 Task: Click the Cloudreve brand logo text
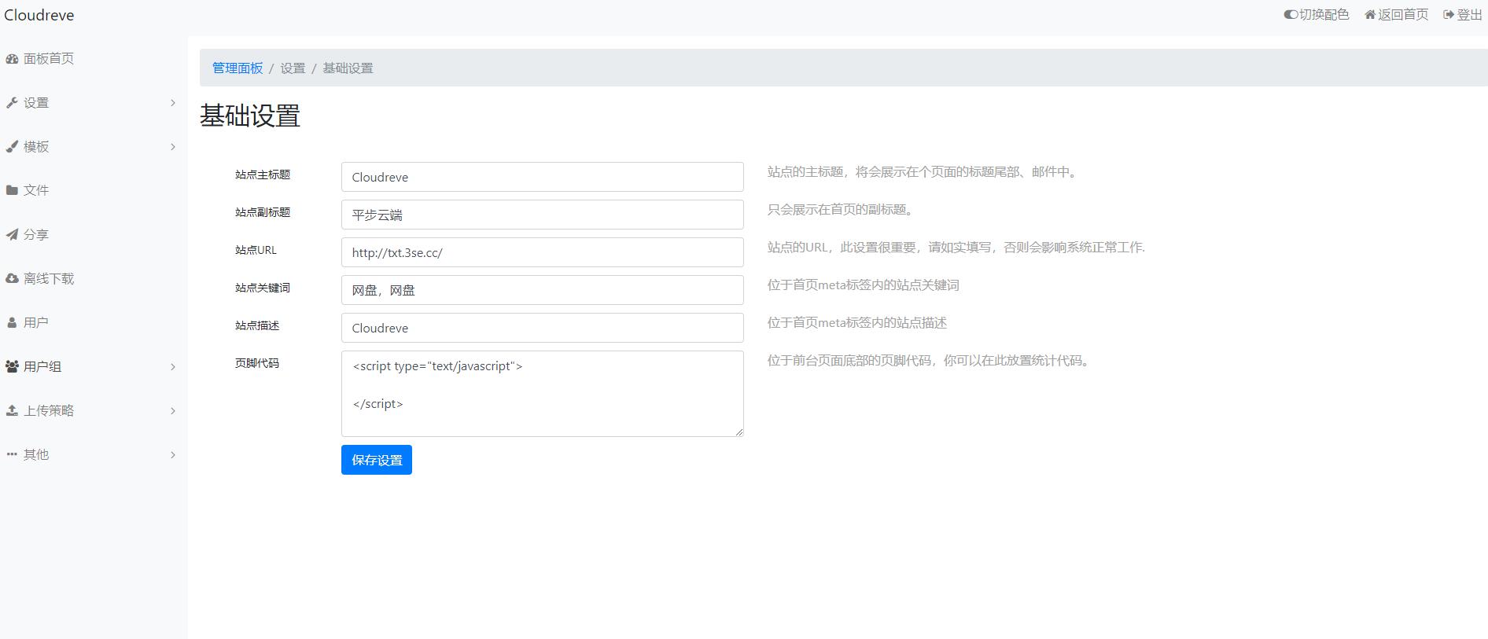click(39, 15)
